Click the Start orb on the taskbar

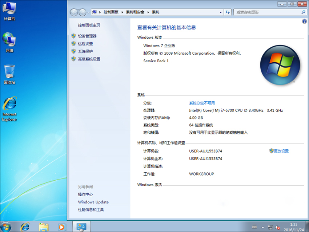pos(6,226)
